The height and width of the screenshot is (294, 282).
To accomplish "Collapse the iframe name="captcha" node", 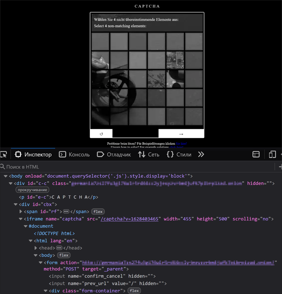I will coord(21,219).
